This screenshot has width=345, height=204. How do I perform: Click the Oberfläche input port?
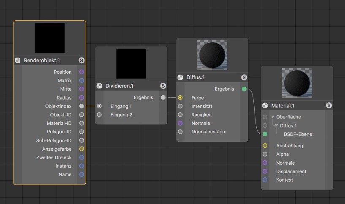coord(265,117)
